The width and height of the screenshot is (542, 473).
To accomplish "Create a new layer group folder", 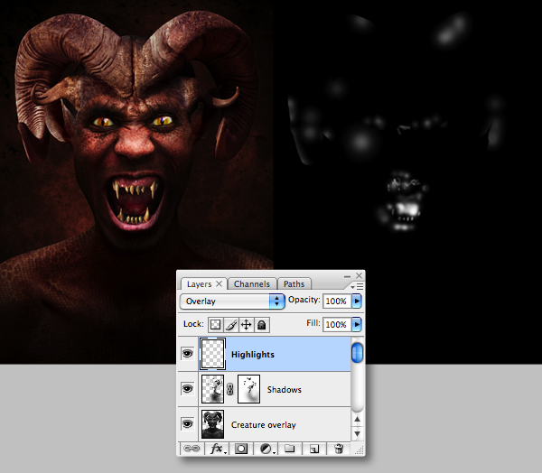I will [x=290, y=449].
